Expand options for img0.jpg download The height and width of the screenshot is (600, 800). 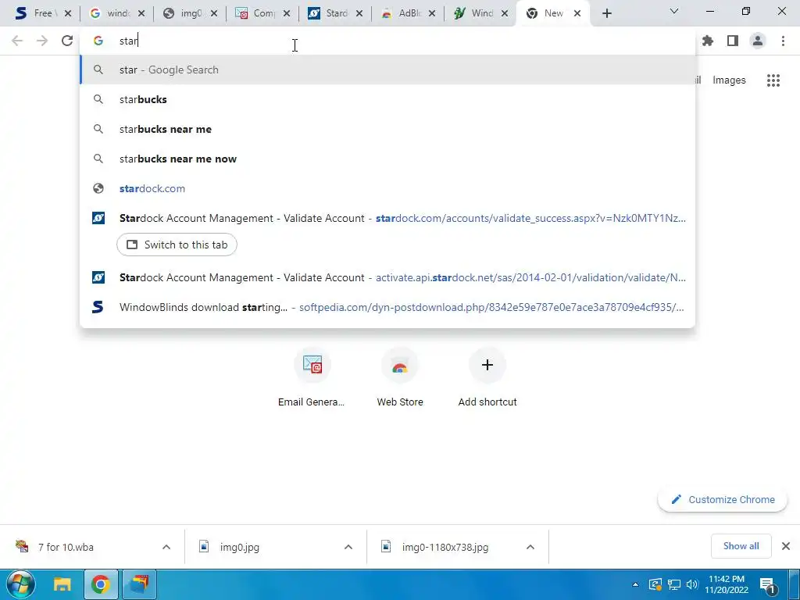point(348,547)
